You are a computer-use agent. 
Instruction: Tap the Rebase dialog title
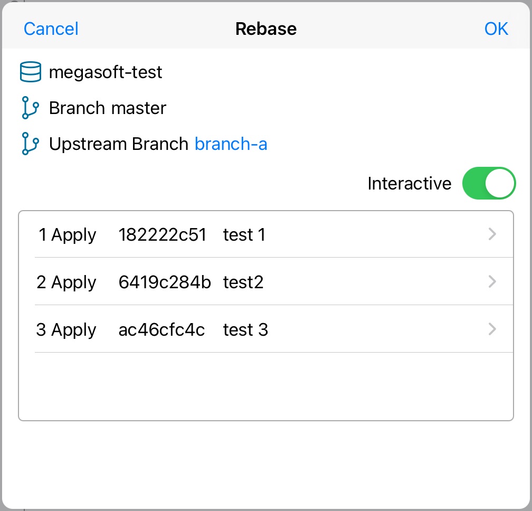(x=265, y=29)
